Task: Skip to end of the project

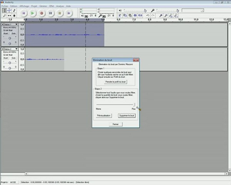Action: (x=69, y=13)
